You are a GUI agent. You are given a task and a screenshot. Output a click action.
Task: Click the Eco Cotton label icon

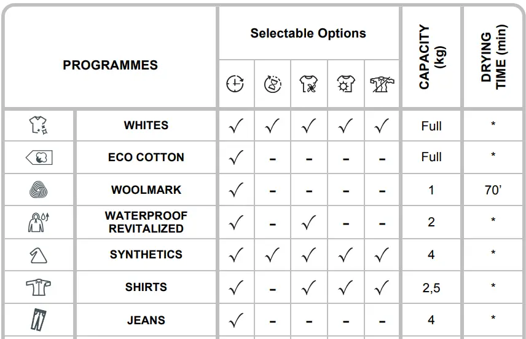[x=39, y=158]
